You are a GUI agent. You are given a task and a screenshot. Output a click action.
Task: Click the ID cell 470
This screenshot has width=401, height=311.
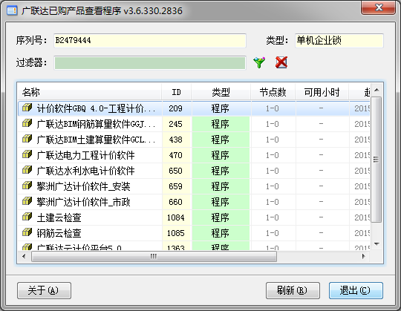click(x=176, y=155)
